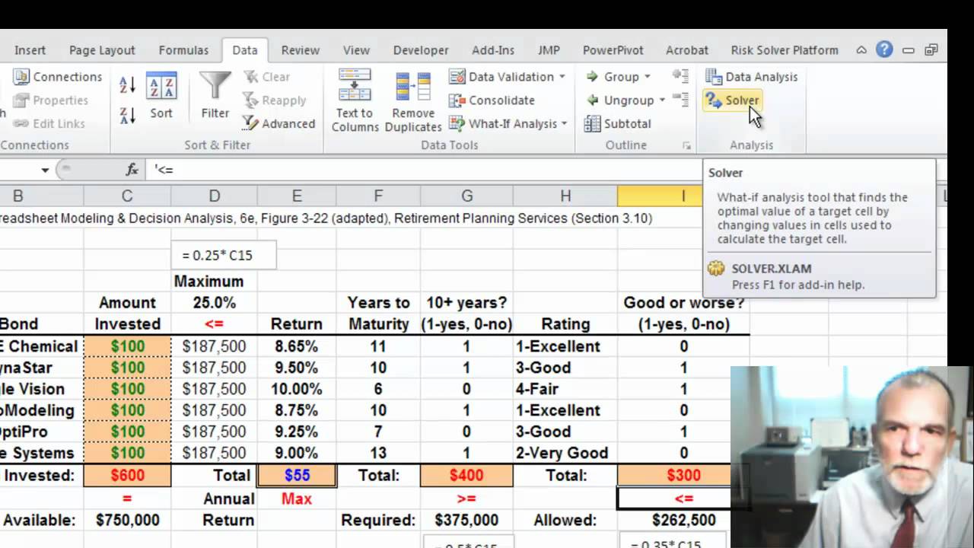The image size is (974, 548).
Task: Click the fx insert function icon
Action: click(x=132, y=169)
